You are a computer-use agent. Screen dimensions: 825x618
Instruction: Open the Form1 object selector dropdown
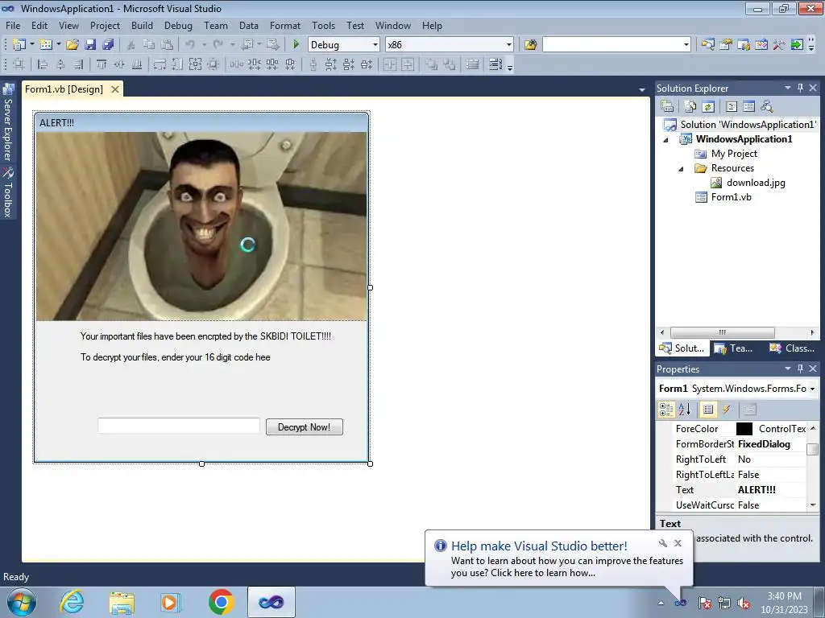click(813, 389)
